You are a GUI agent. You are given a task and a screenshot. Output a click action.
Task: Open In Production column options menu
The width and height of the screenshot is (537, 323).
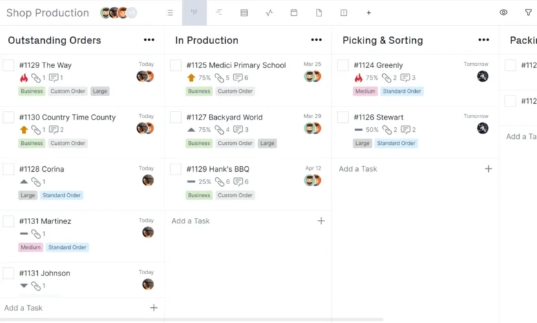point(317,40)
